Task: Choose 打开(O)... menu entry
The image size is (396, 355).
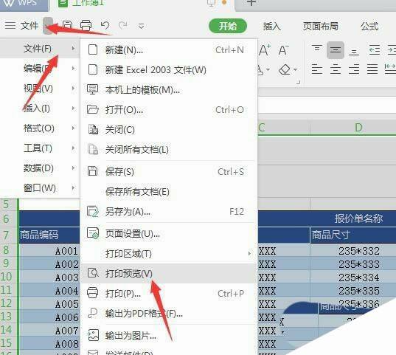Action: (169, 109)
